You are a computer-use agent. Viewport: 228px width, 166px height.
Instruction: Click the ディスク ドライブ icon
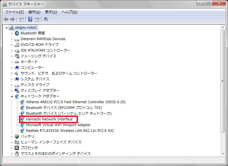coord(17,85)
